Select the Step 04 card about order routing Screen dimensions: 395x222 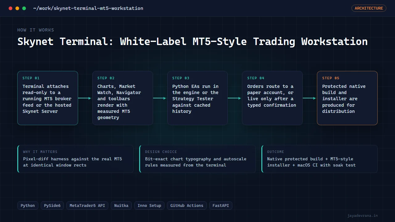point(272,98)
